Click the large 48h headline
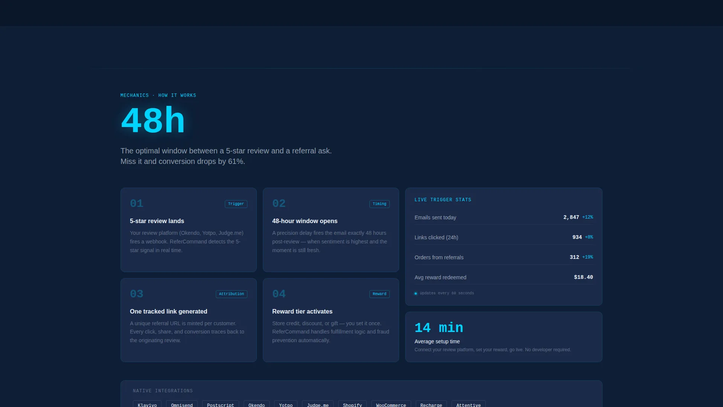The image size is (723, 407). tap(153, 121)
